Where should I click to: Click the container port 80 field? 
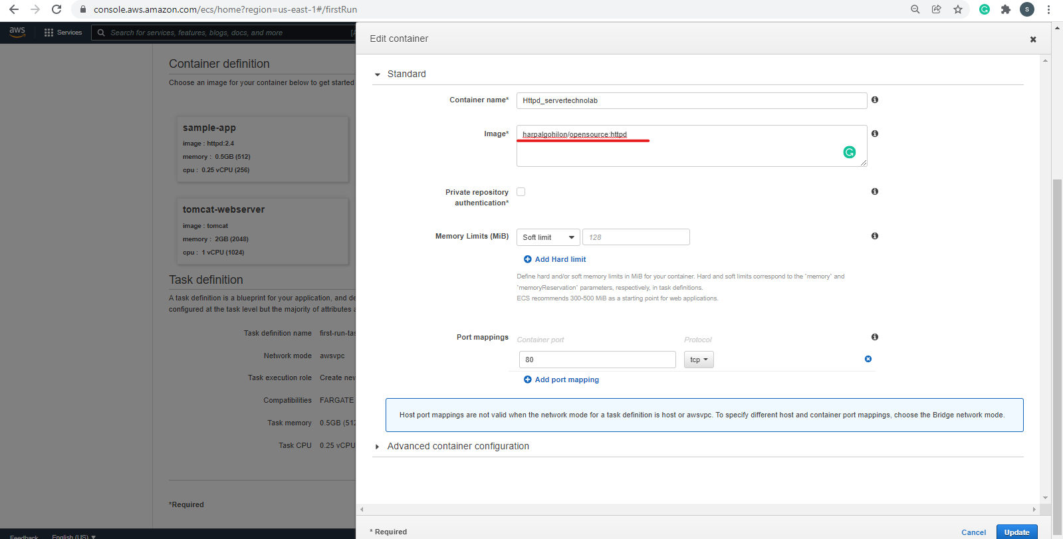(598, 360)
